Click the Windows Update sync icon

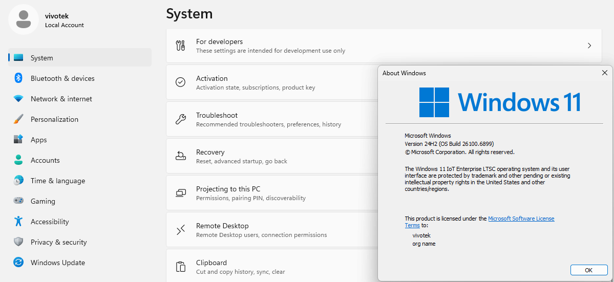[x=18, y=263]
